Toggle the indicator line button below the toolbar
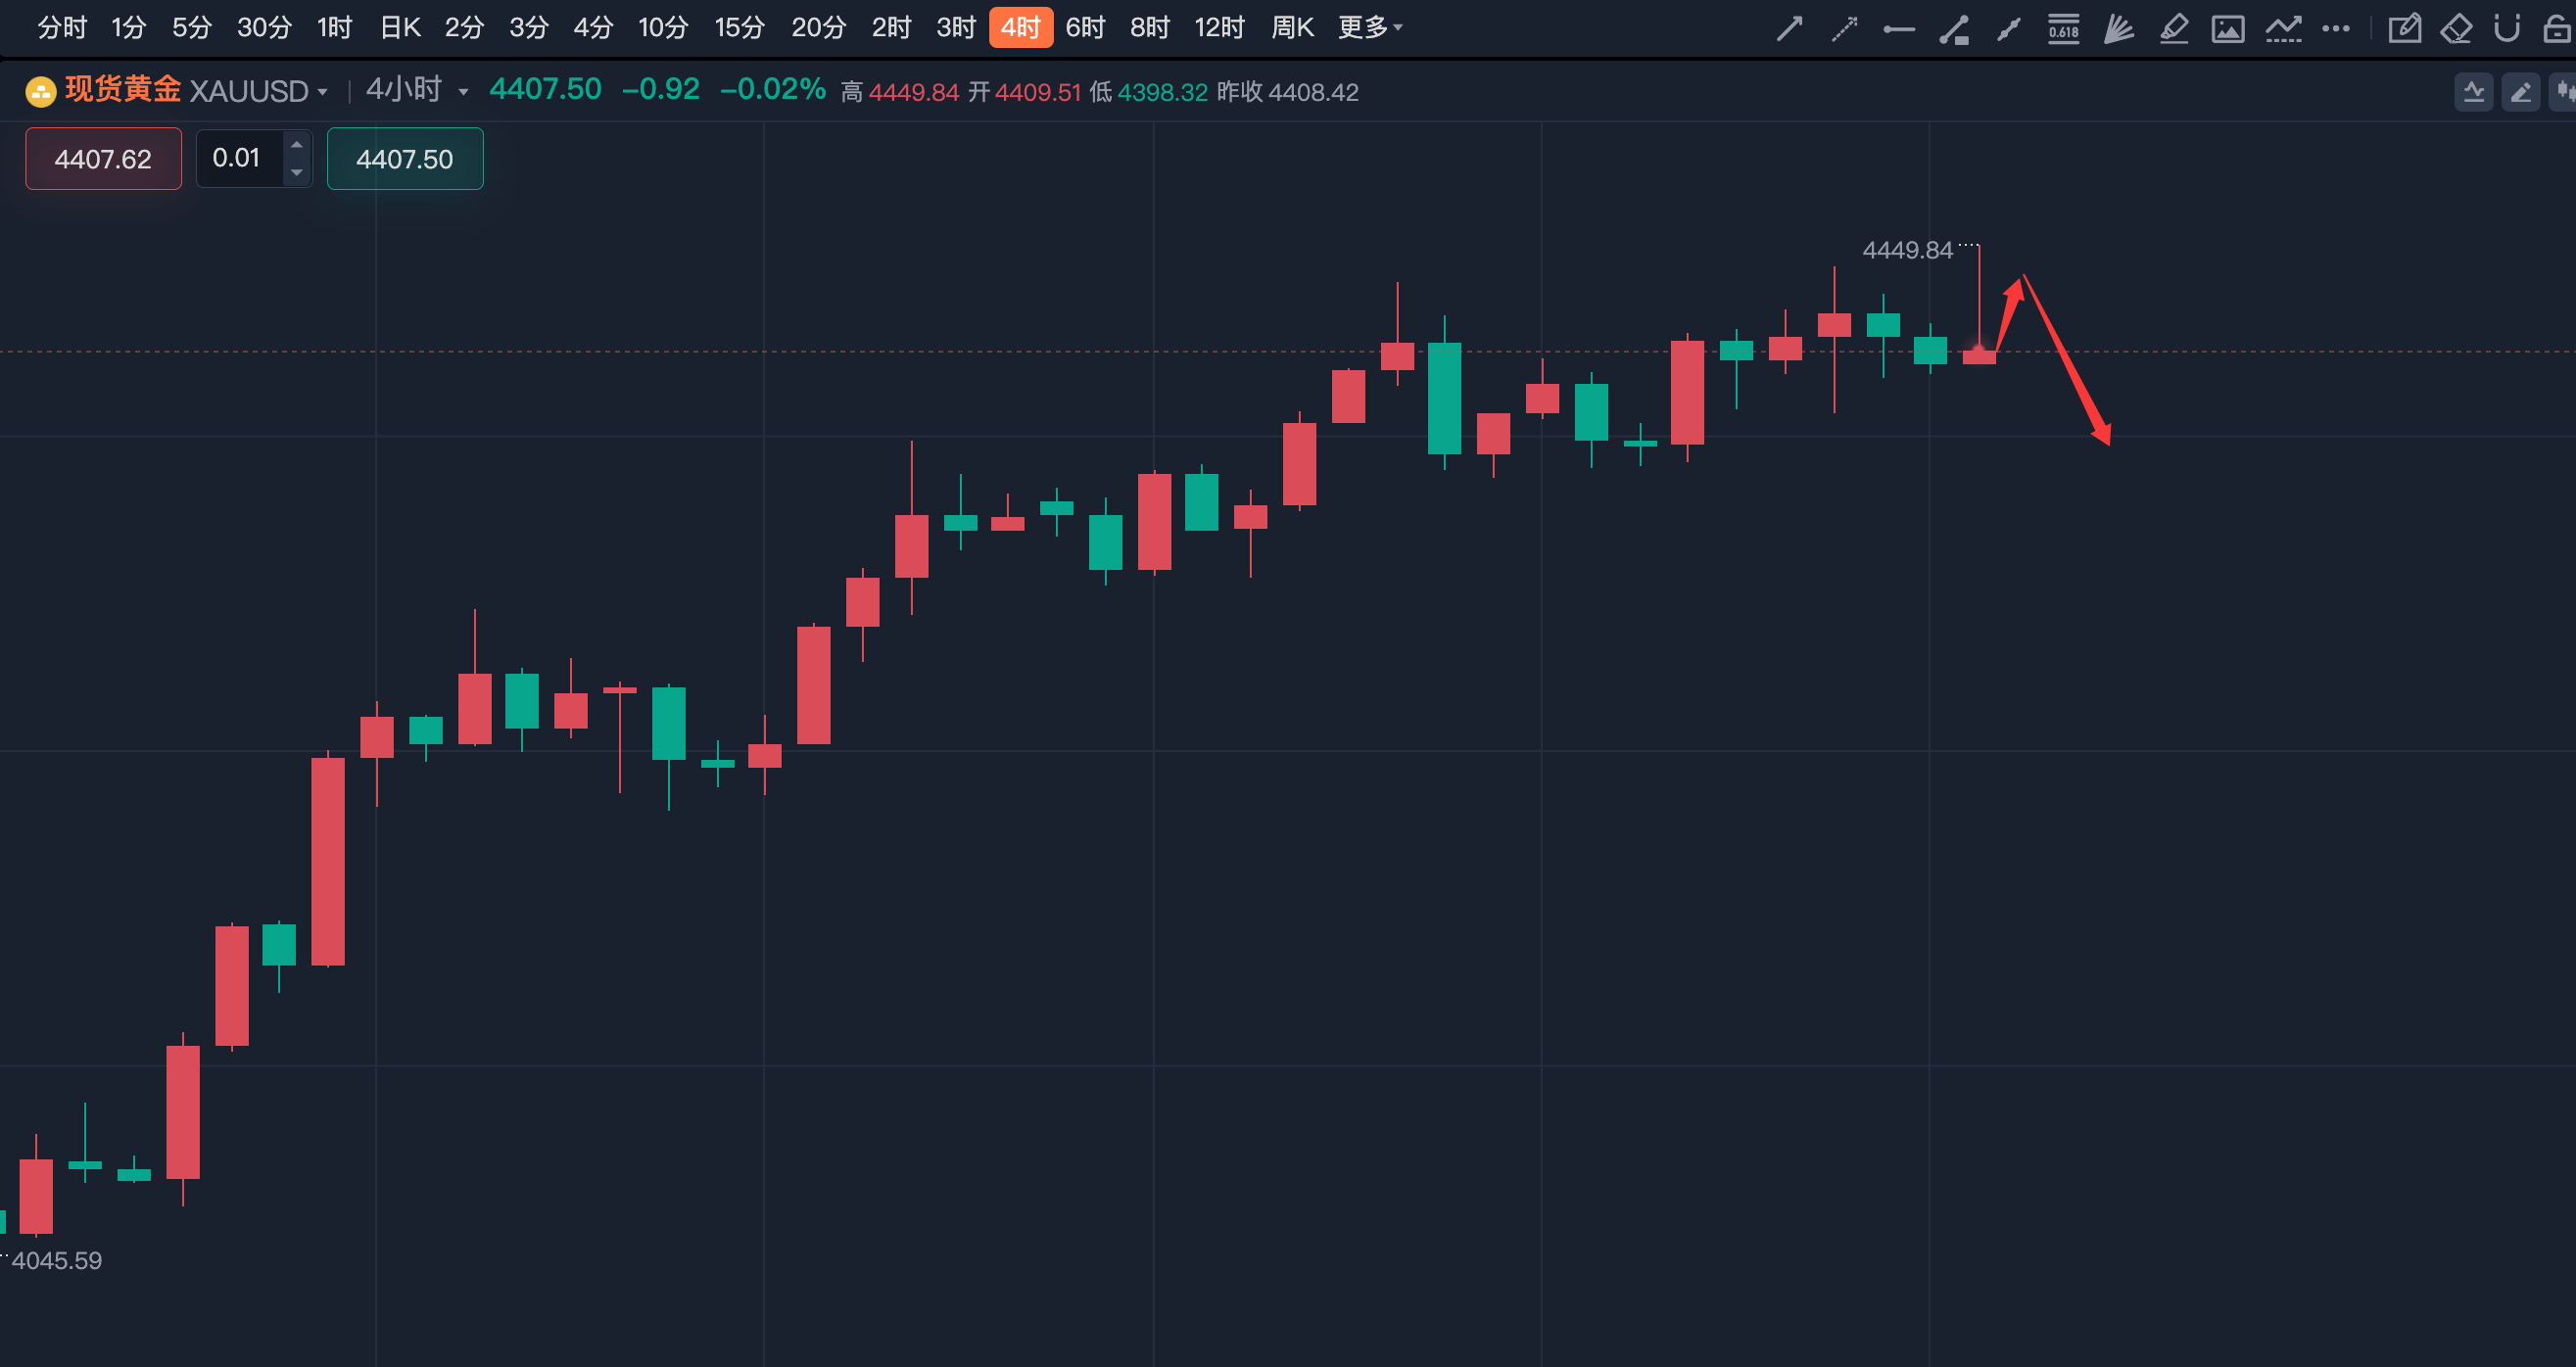 pyautogui.click(x=2474, y=92)
